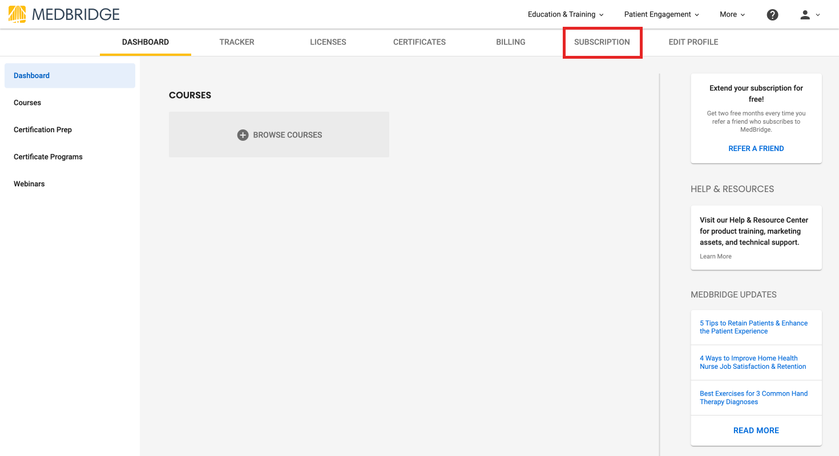Click the plus icon on Browse Courses
Screen dimensions: 839x456
tap(243, 135)
